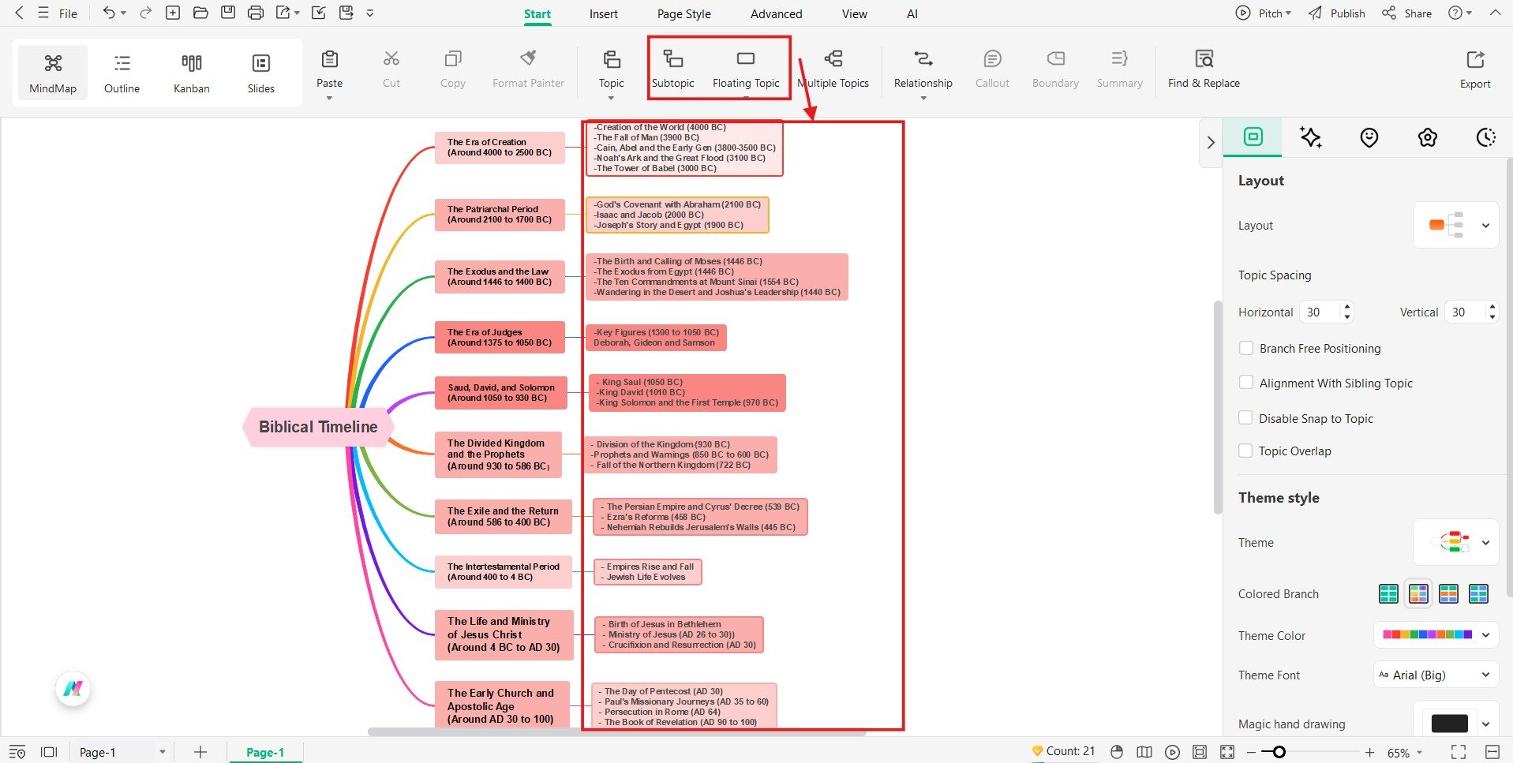This screenshot has width=1513, height=763.
Task: Select the second Colored Branch style
Action: (x=1418, y=593)
